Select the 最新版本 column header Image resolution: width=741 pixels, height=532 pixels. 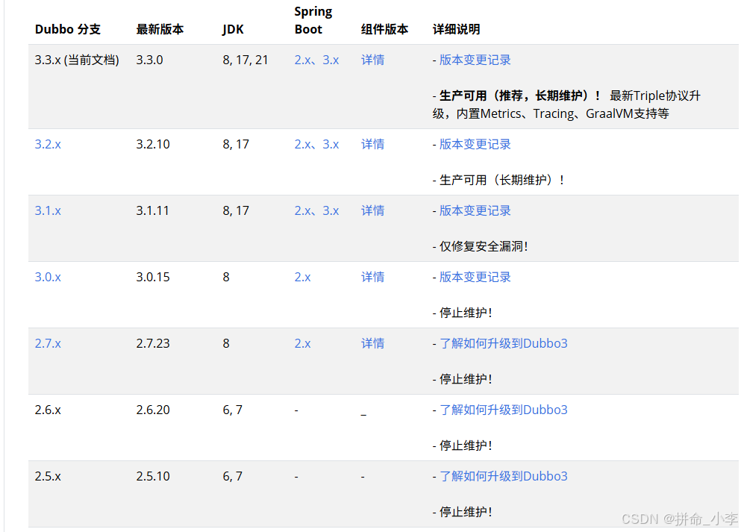coord(160,29)
